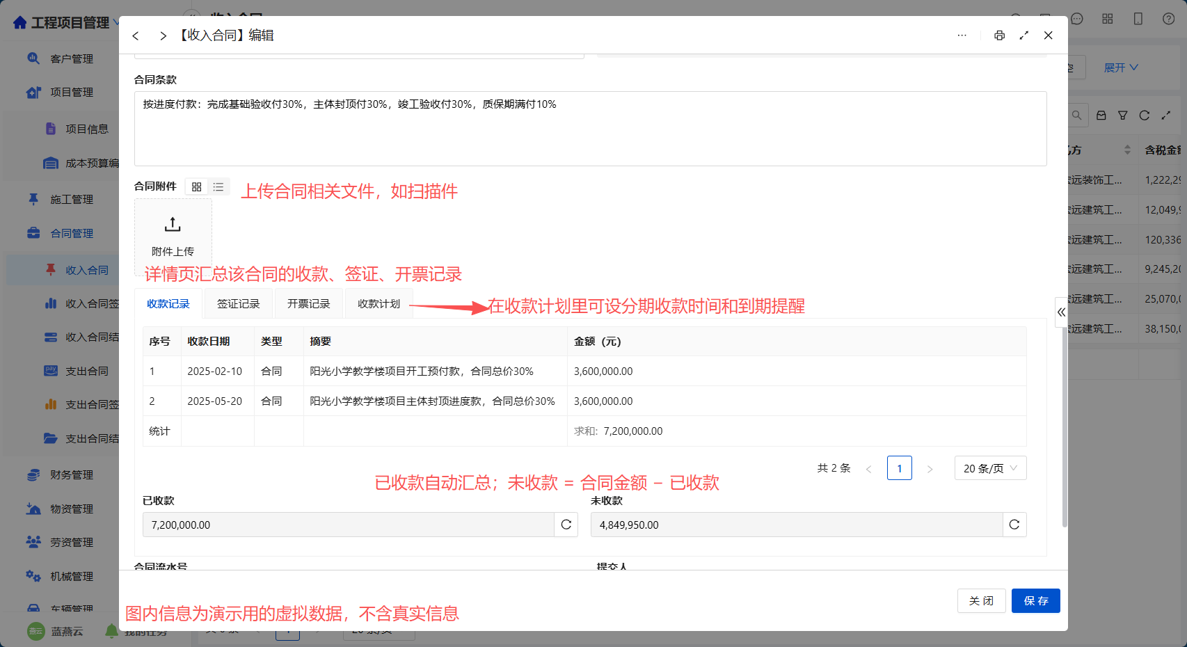This screenshot has width=1187, height=647.
Task: Go to next record arrow in dialog header
Action: point(163,35)
